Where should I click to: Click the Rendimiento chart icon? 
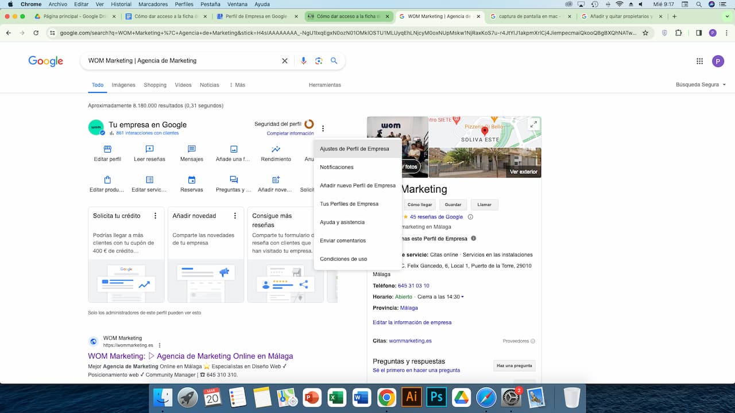click(x=276, y=149)
